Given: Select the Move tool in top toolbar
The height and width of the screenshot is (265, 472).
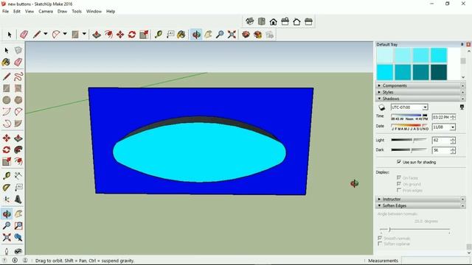Looking at the screenshot, I should click(x=120, y=35).
